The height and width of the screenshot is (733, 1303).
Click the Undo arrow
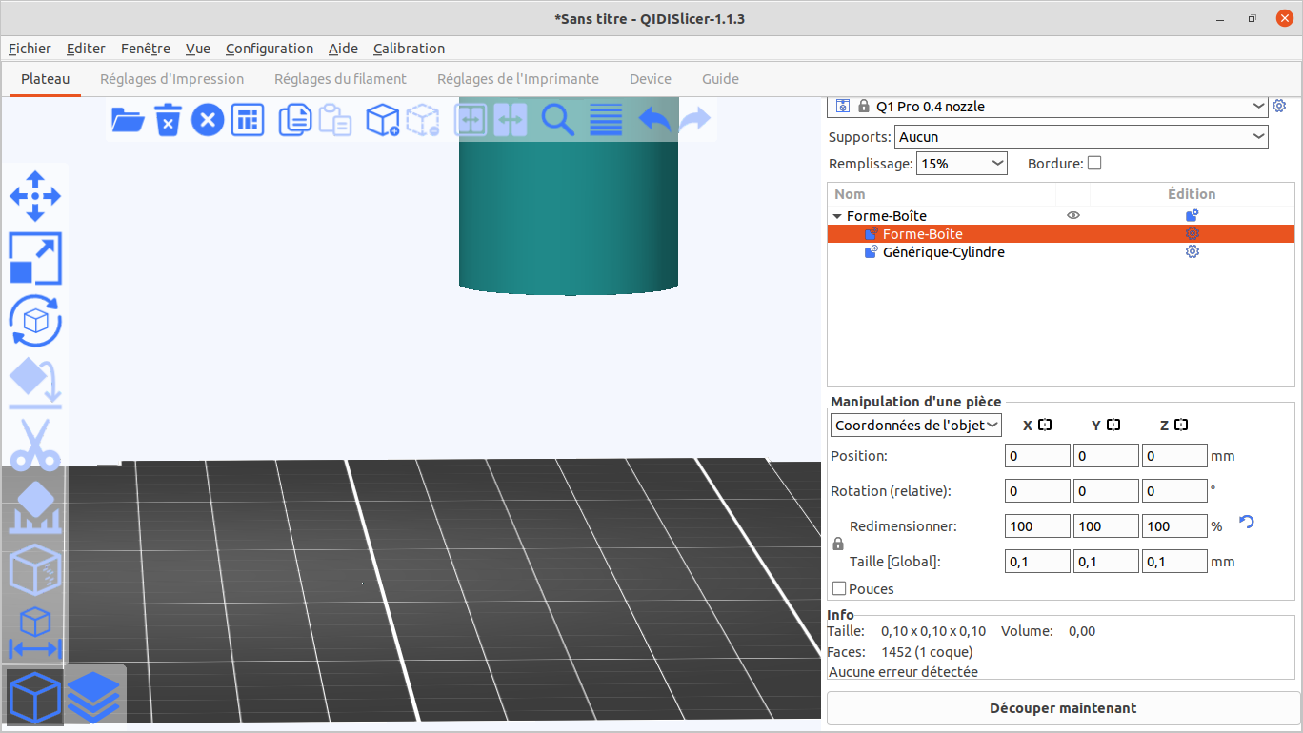[653, 120]
